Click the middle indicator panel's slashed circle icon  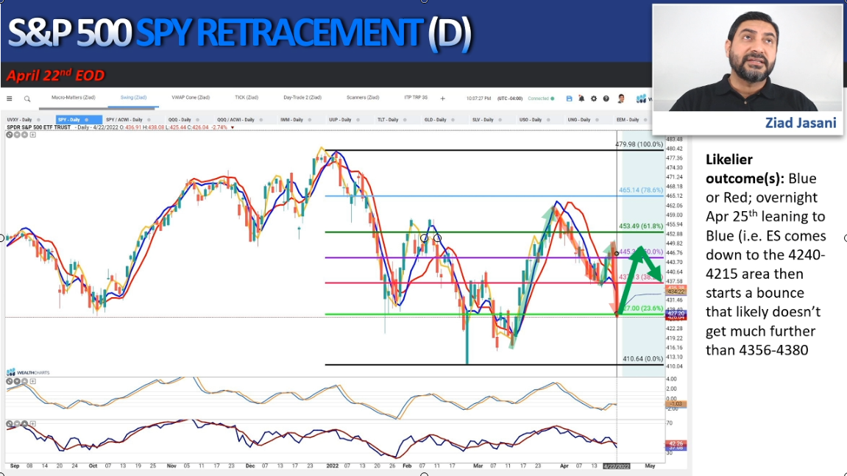tap(9, 381)
